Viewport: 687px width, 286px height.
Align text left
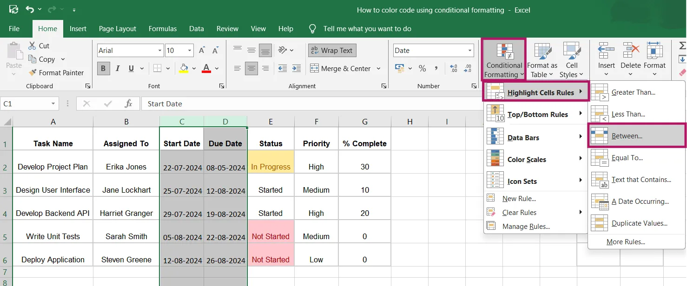238,68
